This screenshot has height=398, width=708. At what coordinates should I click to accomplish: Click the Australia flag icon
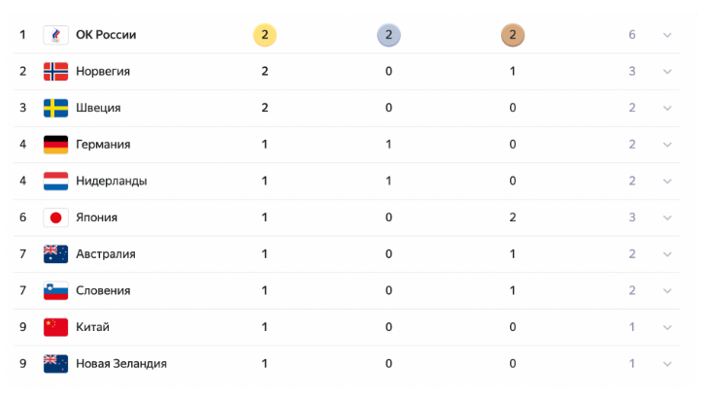click(x=55, y=254)
